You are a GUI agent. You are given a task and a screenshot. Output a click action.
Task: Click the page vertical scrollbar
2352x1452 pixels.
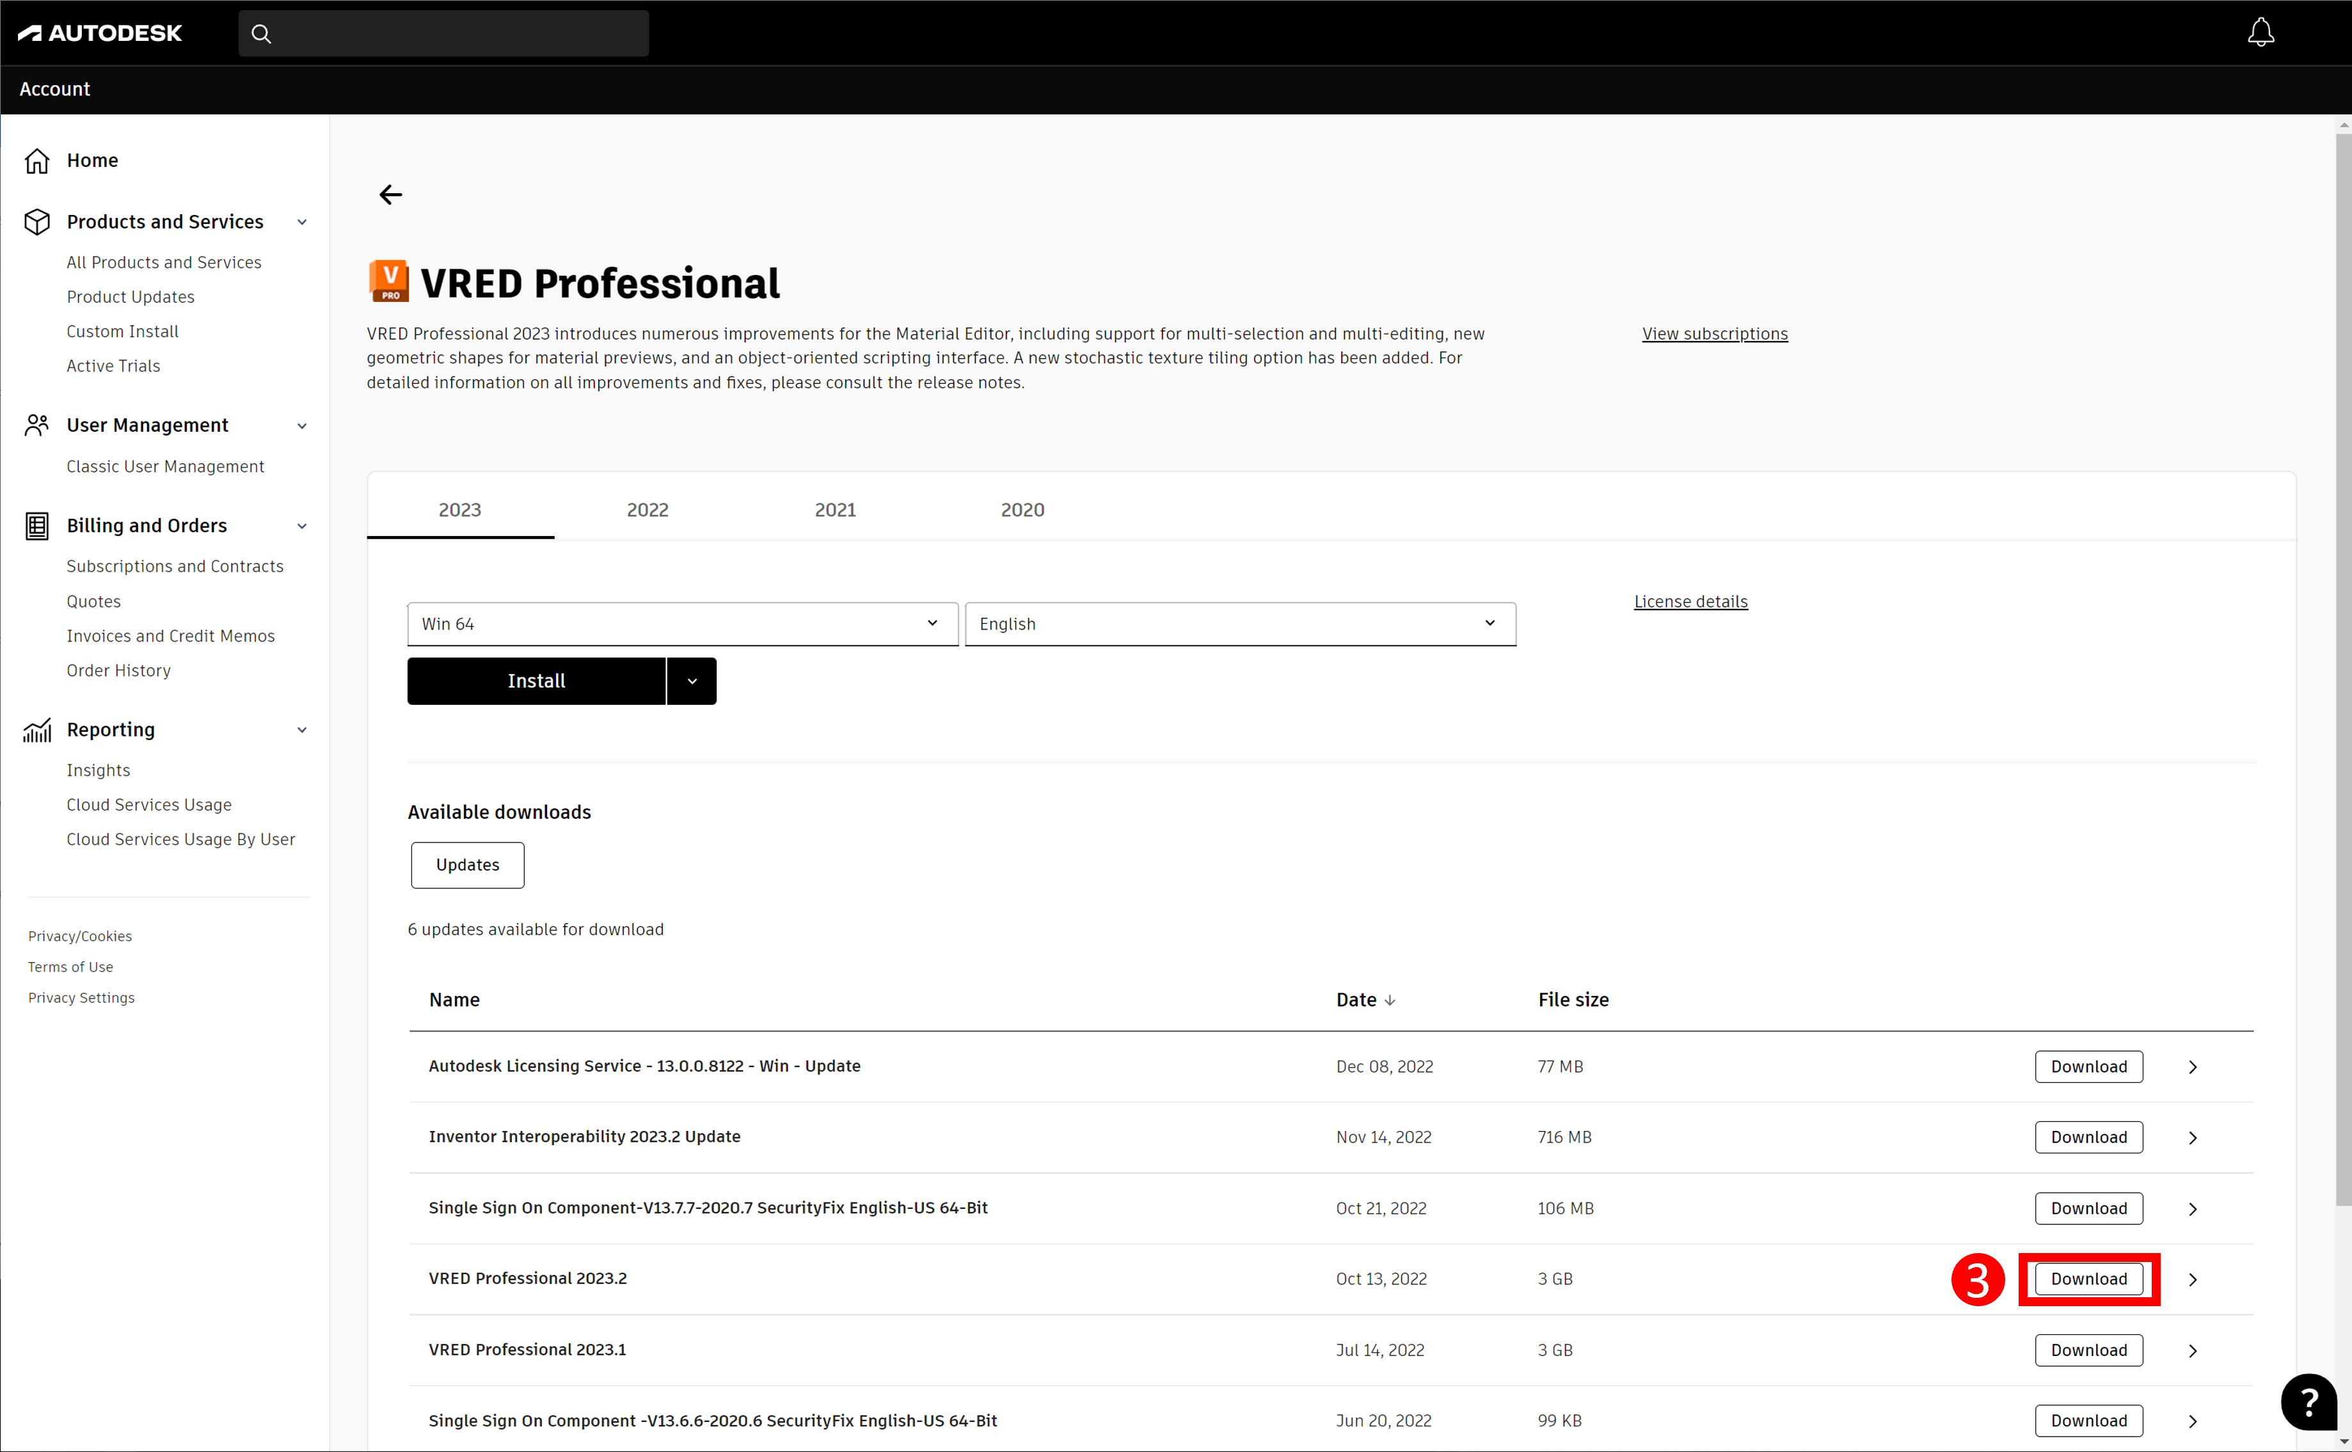[2343, 672]
